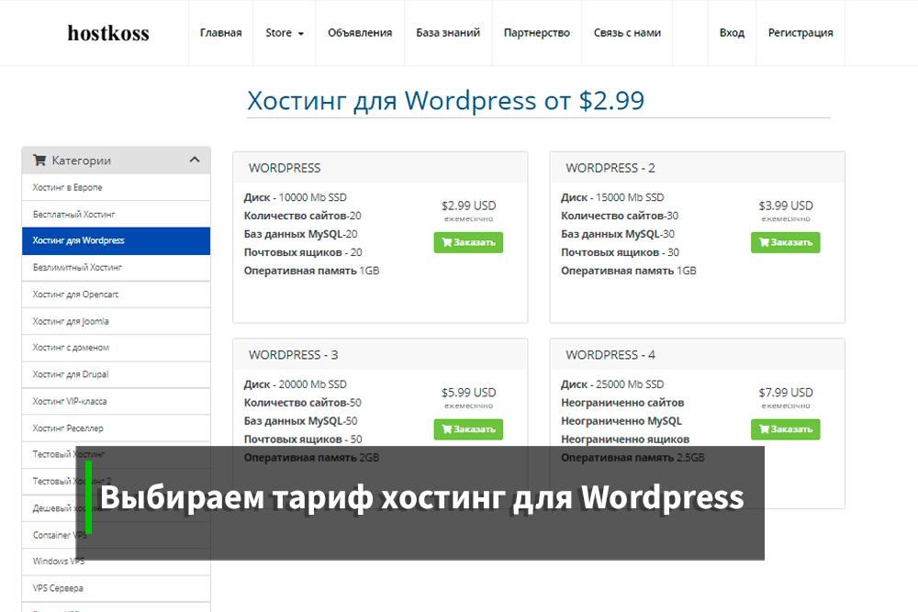Click the $5.99 USD price
The height and width of the screenshot is (612, 918).
[x=468, y=392]
